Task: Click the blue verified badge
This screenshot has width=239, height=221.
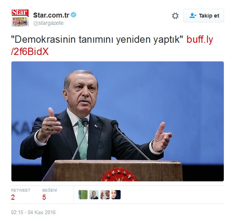Action: click(x=74, y=15)
